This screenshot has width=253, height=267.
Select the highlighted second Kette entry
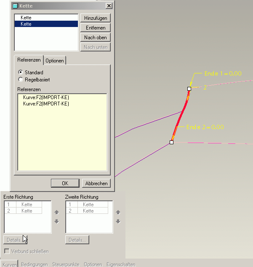46,24
